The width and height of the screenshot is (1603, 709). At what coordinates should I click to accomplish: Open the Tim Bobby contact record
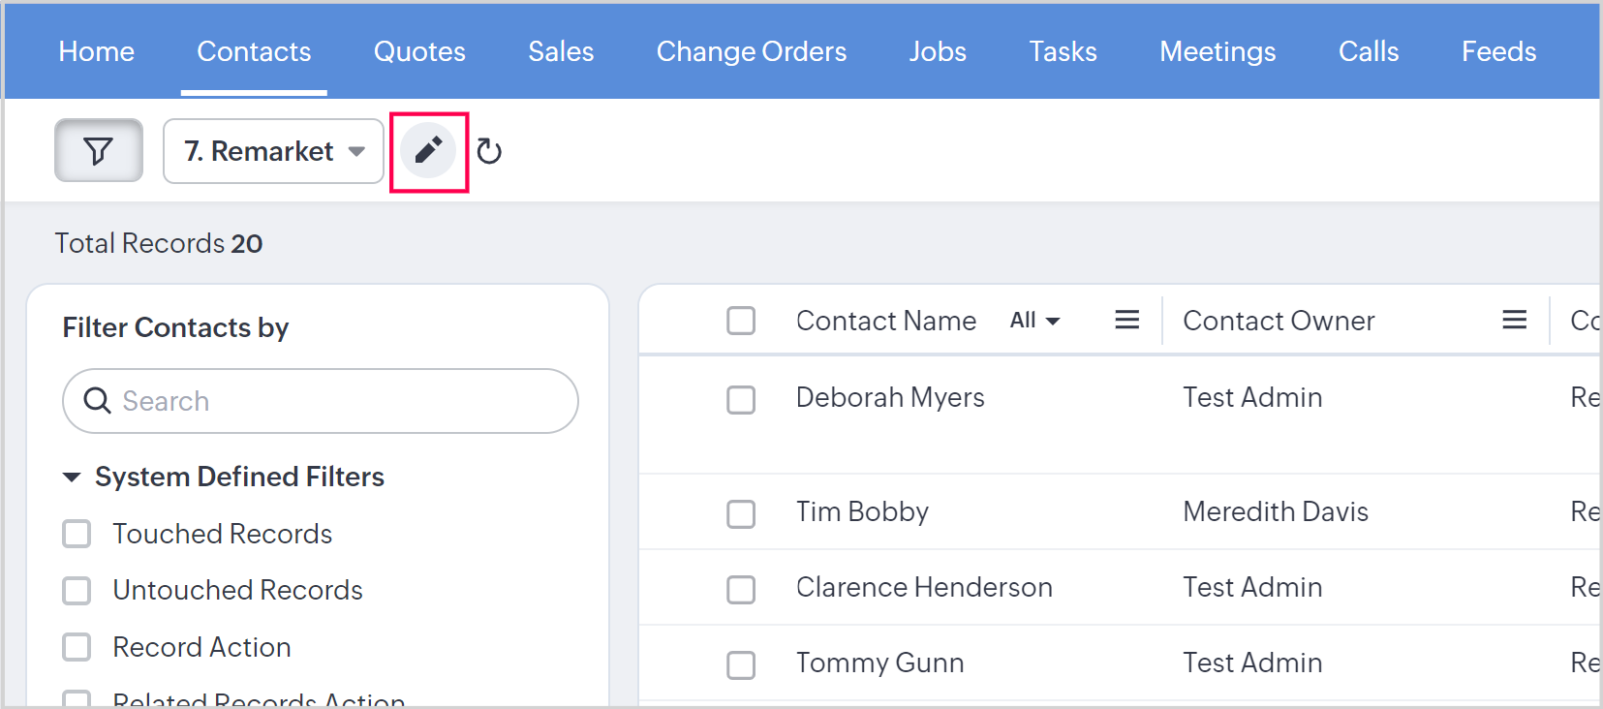pyautogui.click(x=862, y=511)
